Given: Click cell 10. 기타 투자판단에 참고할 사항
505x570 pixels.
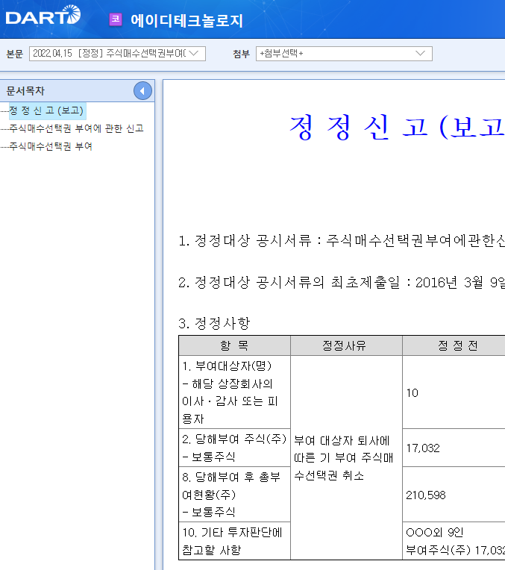Looking at the screenshot, I should (x=234, y=541).
